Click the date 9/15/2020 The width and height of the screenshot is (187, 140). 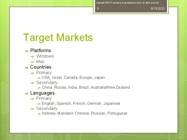pyautogui.click(x=158, y=9)
